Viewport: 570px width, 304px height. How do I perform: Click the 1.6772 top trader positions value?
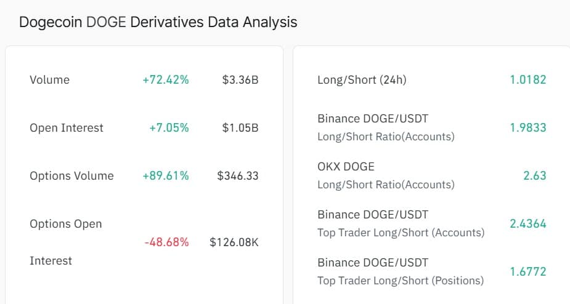[528, 272]
